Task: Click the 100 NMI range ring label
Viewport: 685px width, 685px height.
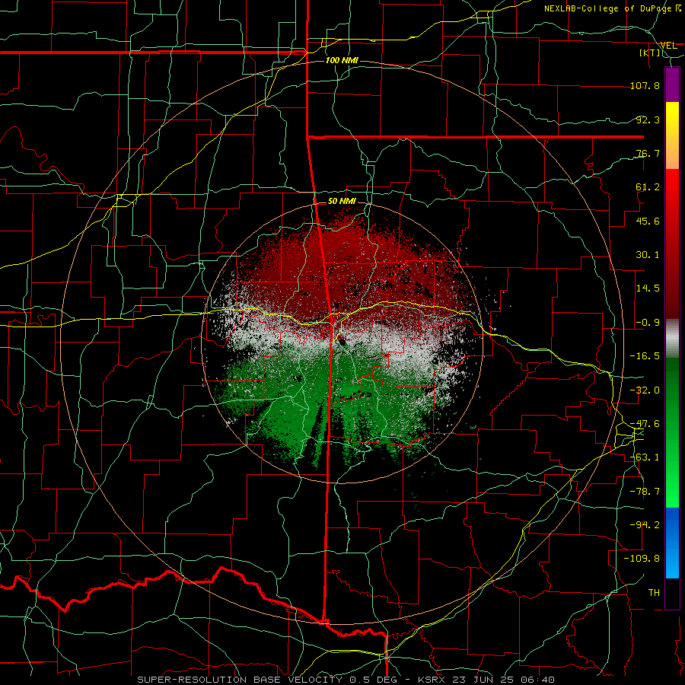Action: pyautogui.click(x=342, y=60)
